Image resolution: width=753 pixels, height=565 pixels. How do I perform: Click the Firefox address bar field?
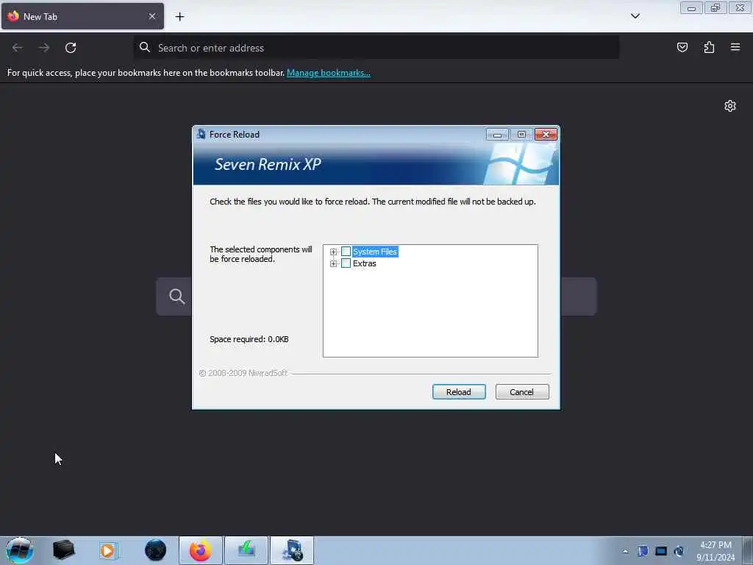(376, 48)
